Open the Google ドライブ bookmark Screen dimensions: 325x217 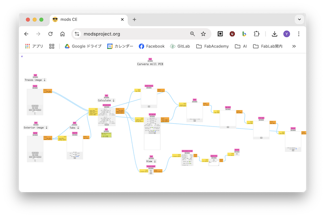point(83,46)
